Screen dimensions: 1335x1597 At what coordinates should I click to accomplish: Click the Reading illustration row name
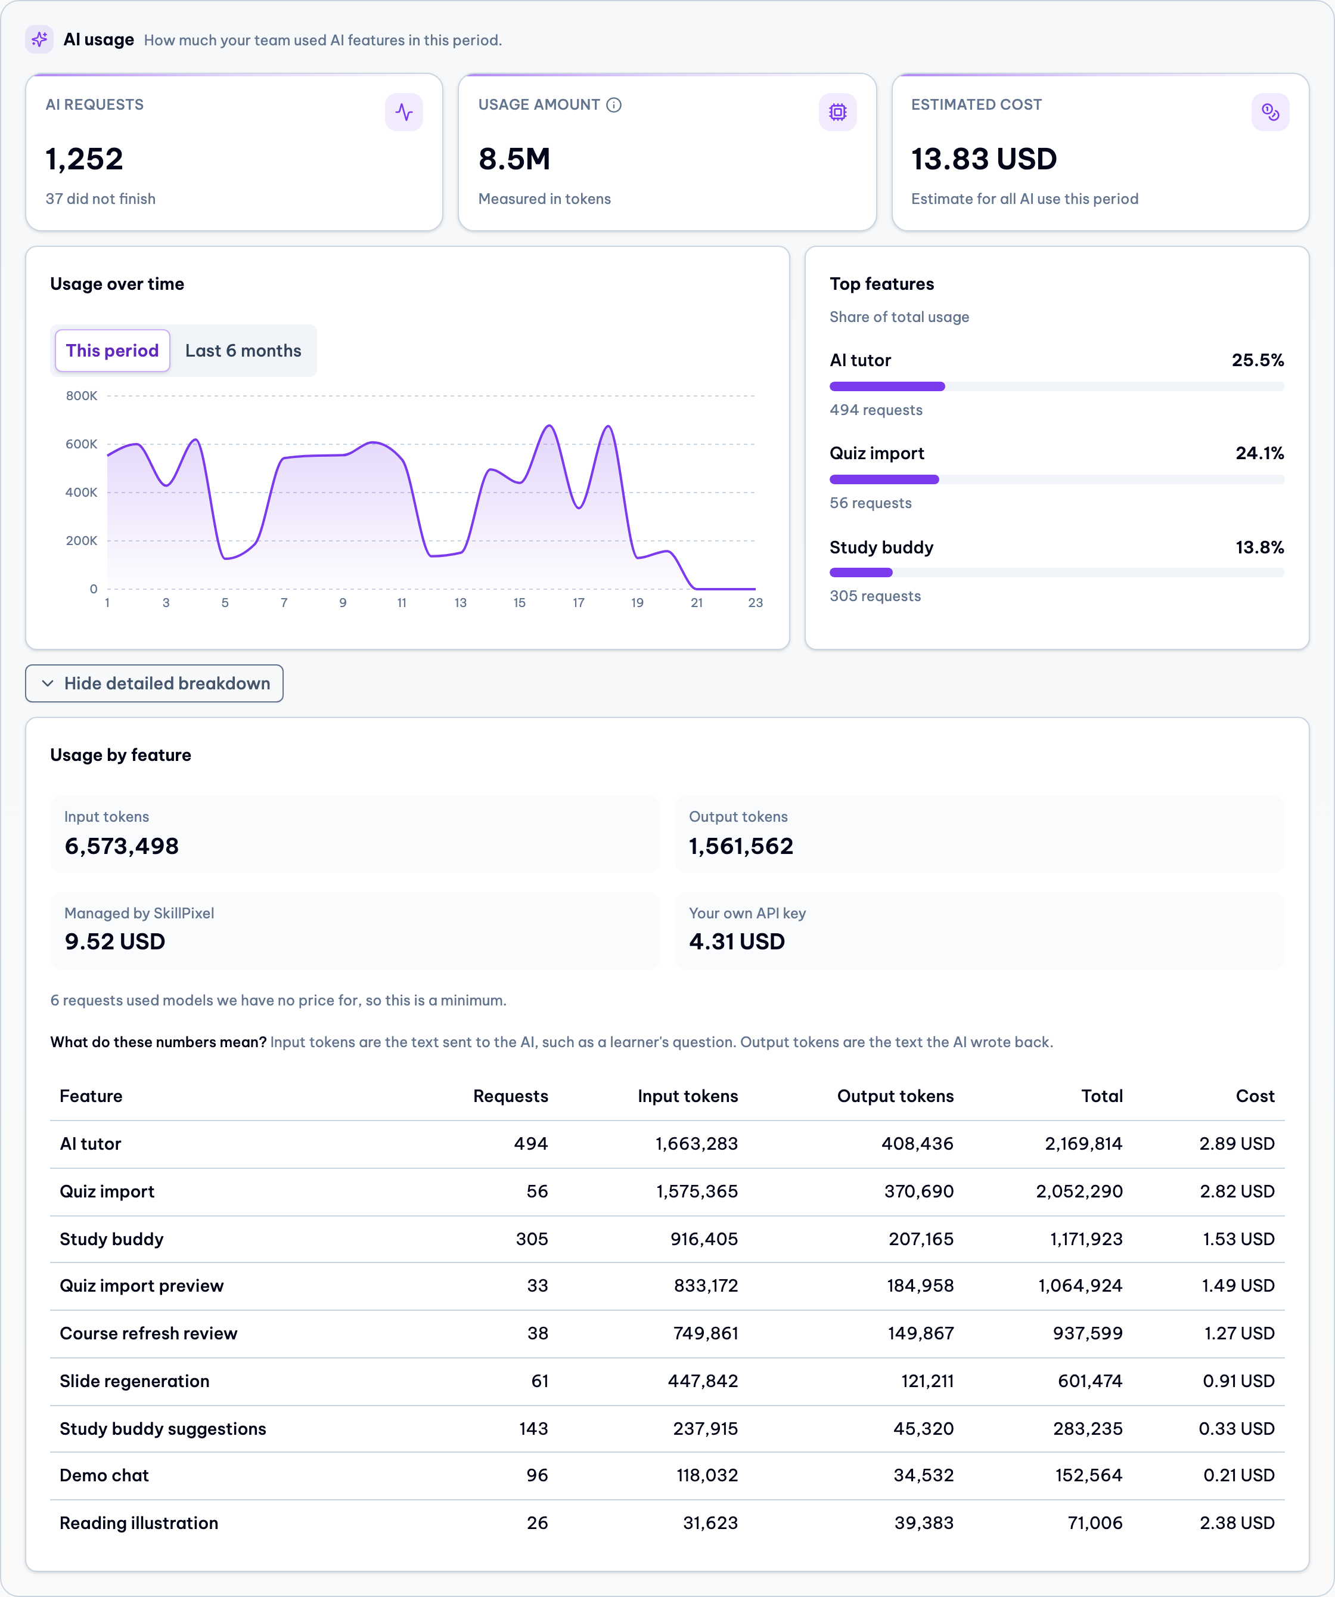[x=139, y=1523]
